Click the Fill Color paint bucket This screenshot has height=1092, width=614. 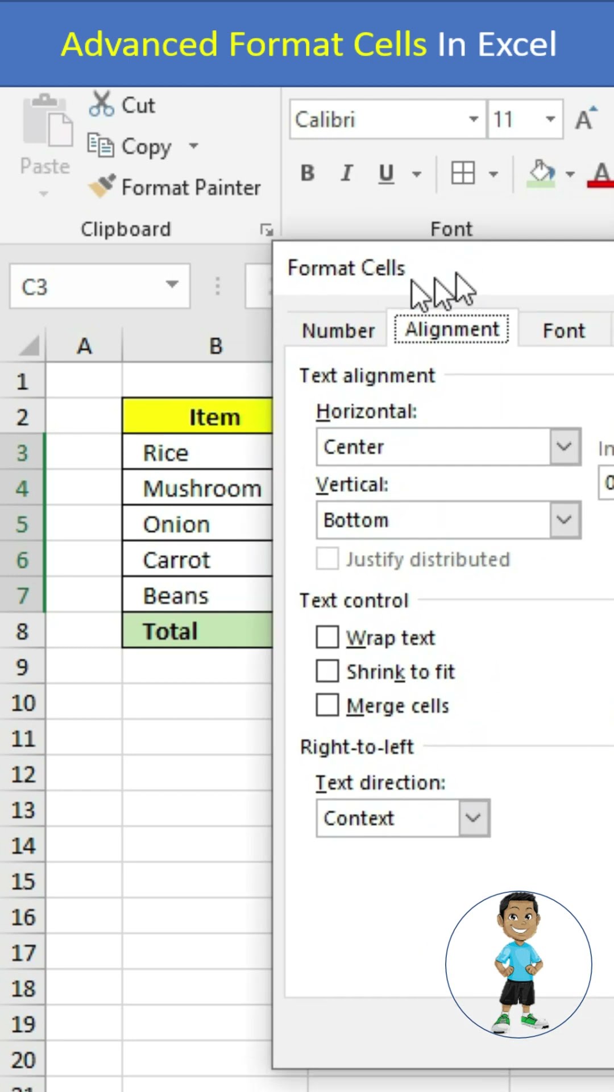pyautogui.click(x=541, y=173)
